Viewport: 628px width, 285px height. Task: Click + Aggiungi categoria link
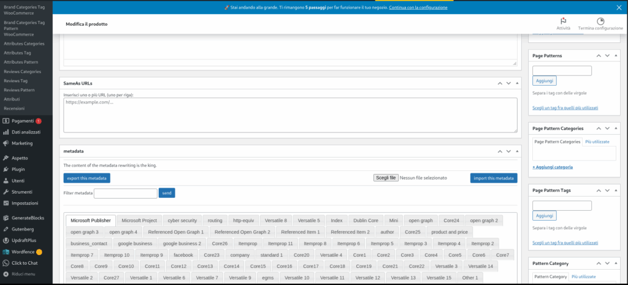point(553,167)
